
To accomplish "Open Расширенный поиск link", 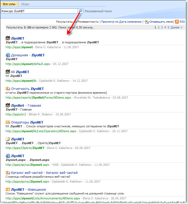I will 98,11.
